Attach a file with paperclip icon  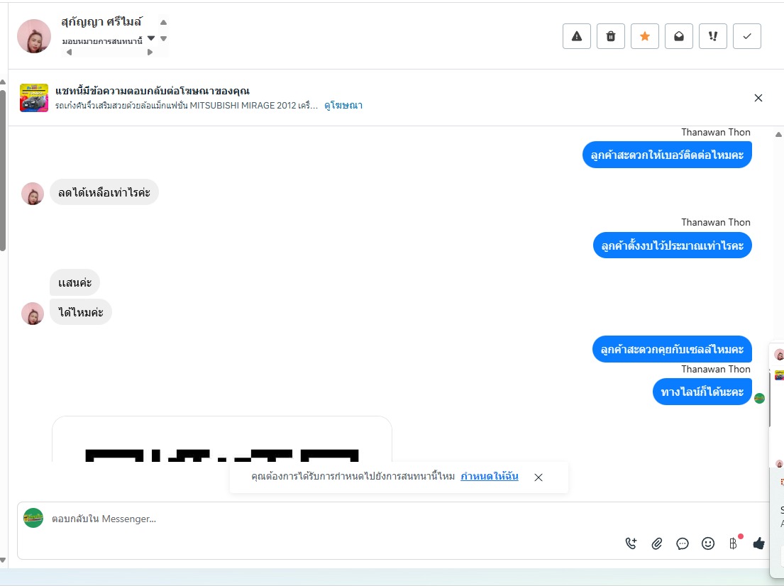pos(656,543)
